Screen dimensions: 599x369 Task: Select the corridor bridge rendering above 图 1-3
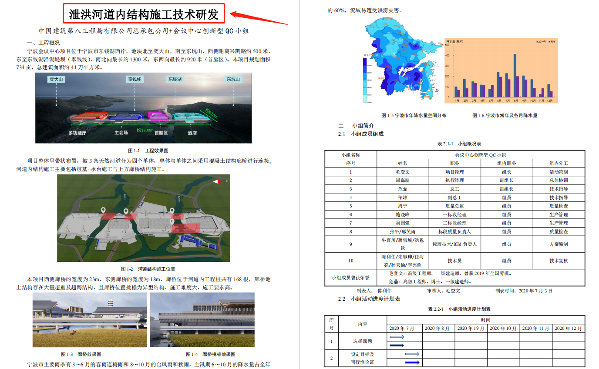(x=89, y=320)
